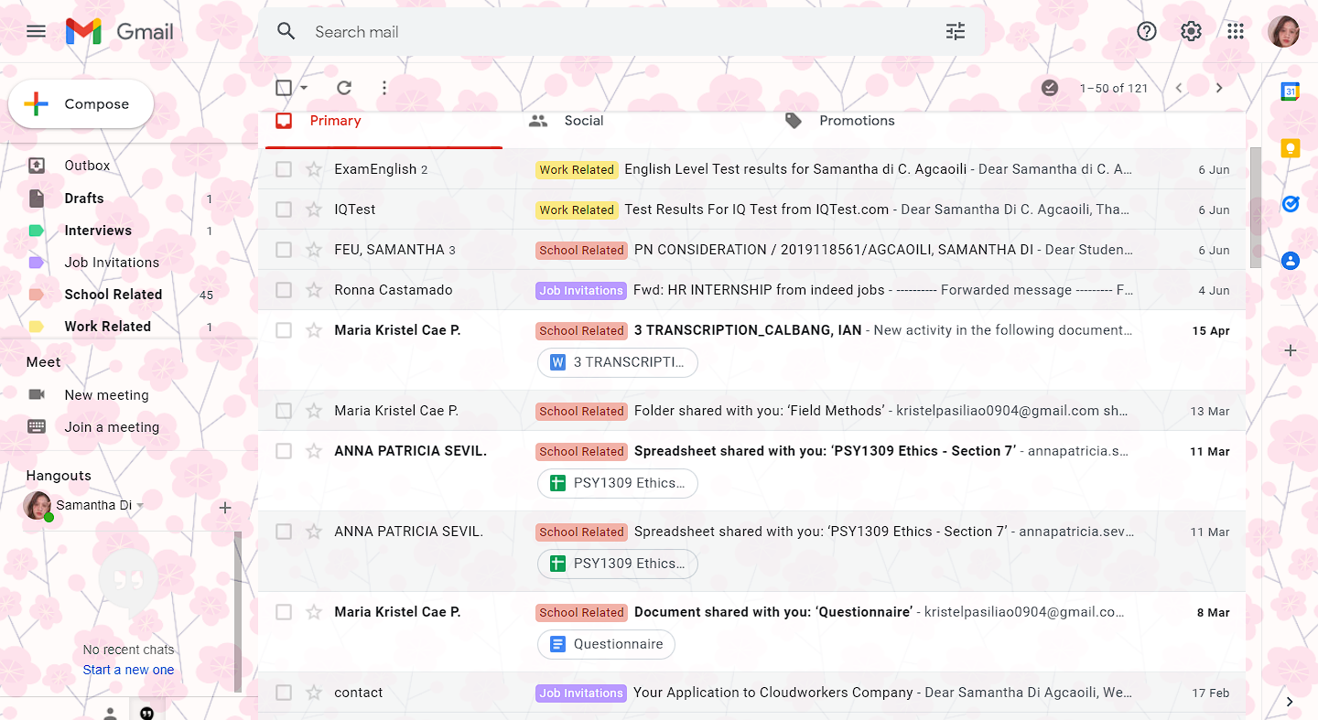Select the ExamEnglish email checkbox
1318x720 pixels.
(284, 169)
